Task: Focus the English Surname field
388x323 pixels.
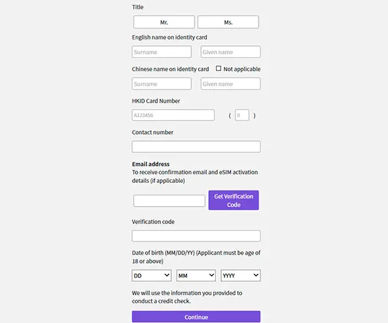Action: point(162,52)
